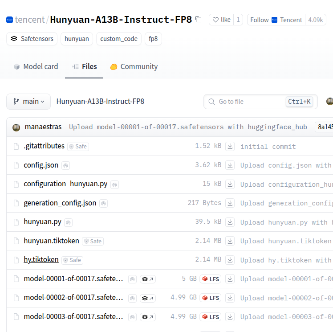333x332 pixels.
Task: Switch to the Files tab
Action: point(84,66)
